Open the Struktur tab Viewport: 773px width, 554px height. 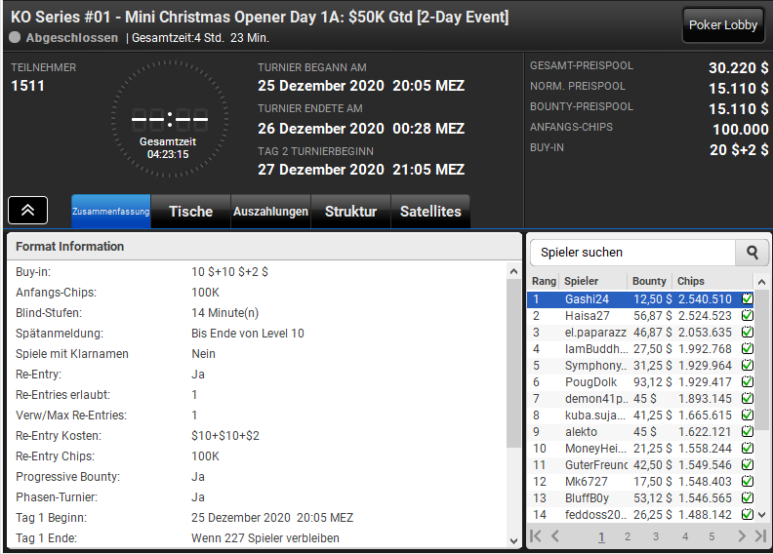pos(350,212)
